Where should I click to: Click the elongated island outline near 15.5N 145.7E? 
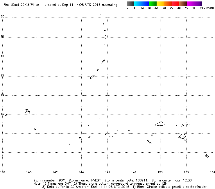(103, 61)
